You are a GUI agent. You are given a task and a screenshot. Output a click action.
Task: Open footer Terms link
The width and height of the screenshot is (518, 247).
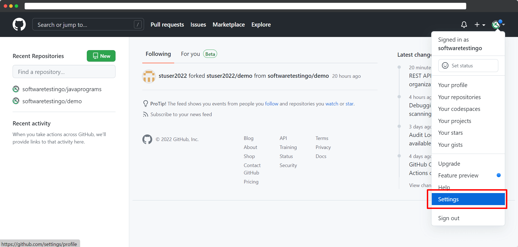point(322,138)
